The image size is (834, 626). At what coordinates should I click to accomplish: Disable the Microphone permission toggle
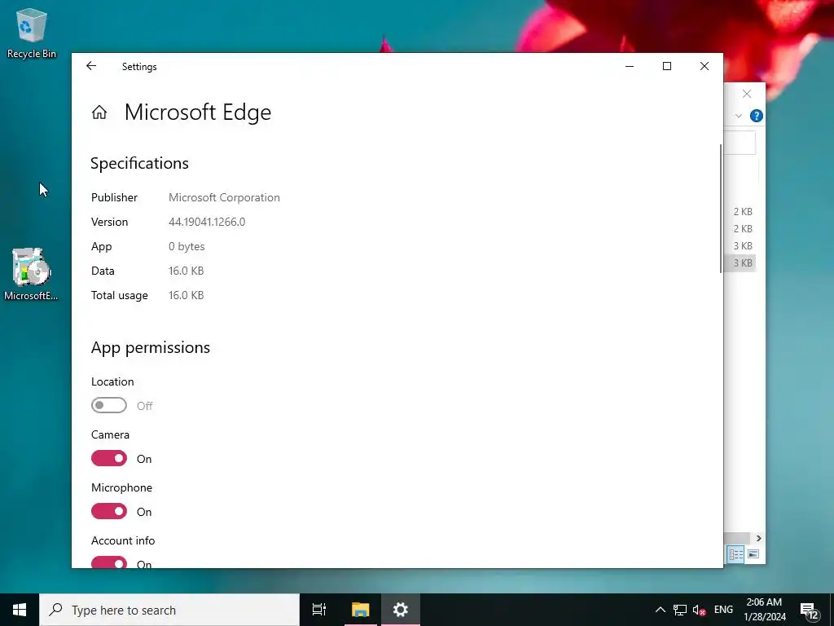(x=108, y=512)
